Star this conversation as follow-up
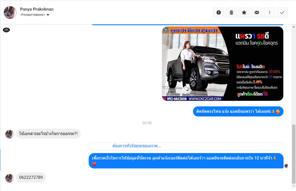The image size is (296, 191). (244, 12)
